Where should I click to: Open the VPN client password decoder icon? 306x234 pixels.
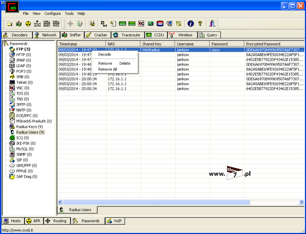(x=132, y=24)
